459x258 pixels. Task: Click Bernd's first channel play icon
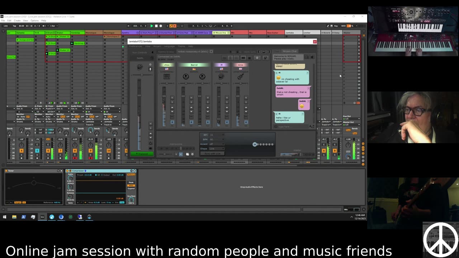186,76
